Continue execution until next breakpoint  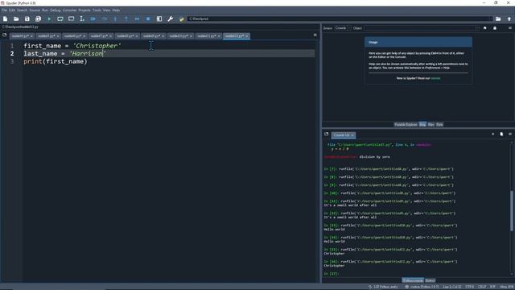(x=138, y=19)
